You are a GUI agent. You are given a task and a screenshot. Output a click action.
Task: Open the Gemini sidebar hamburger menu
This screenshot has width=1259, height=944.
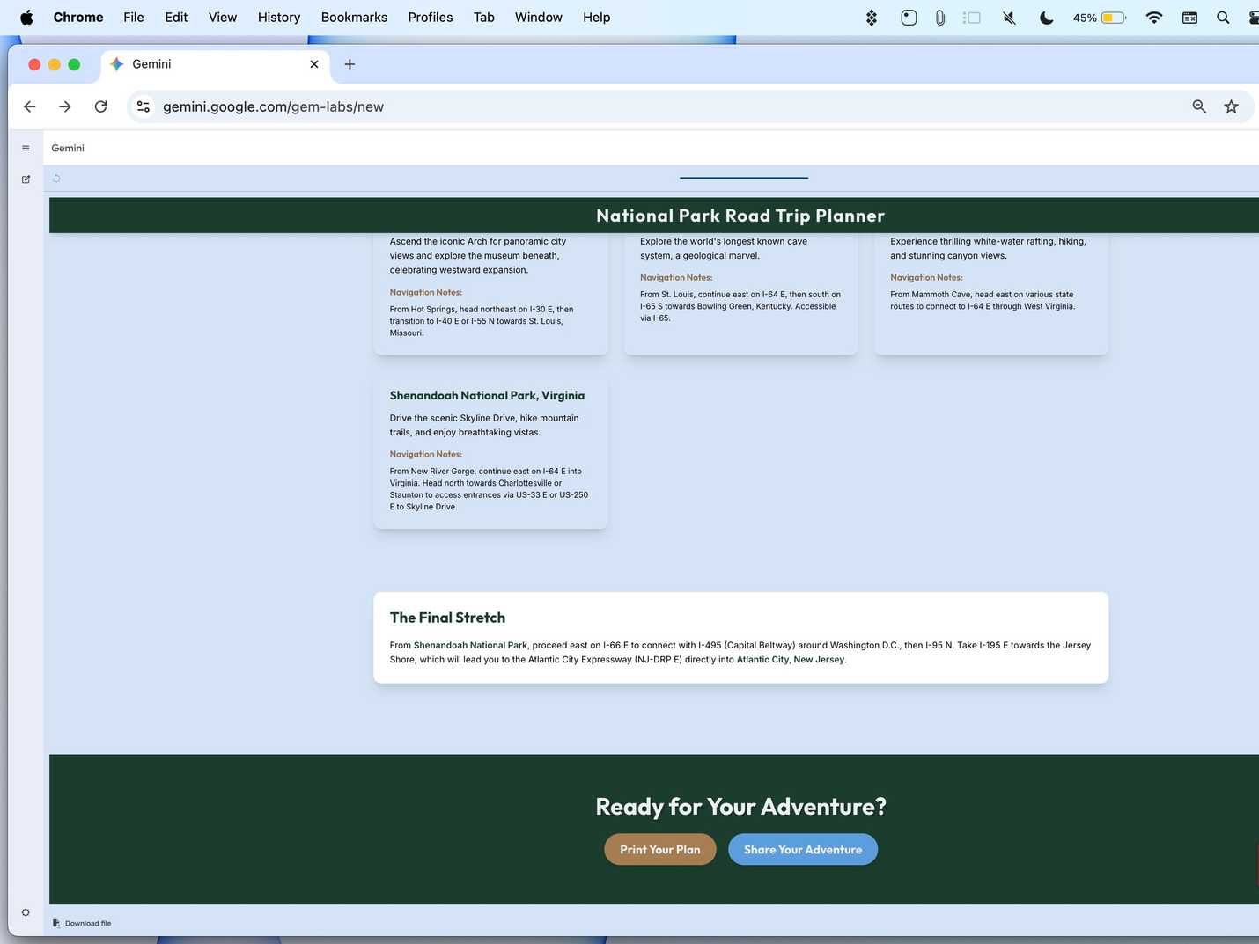pyautogui.click(x=26, y=148)
